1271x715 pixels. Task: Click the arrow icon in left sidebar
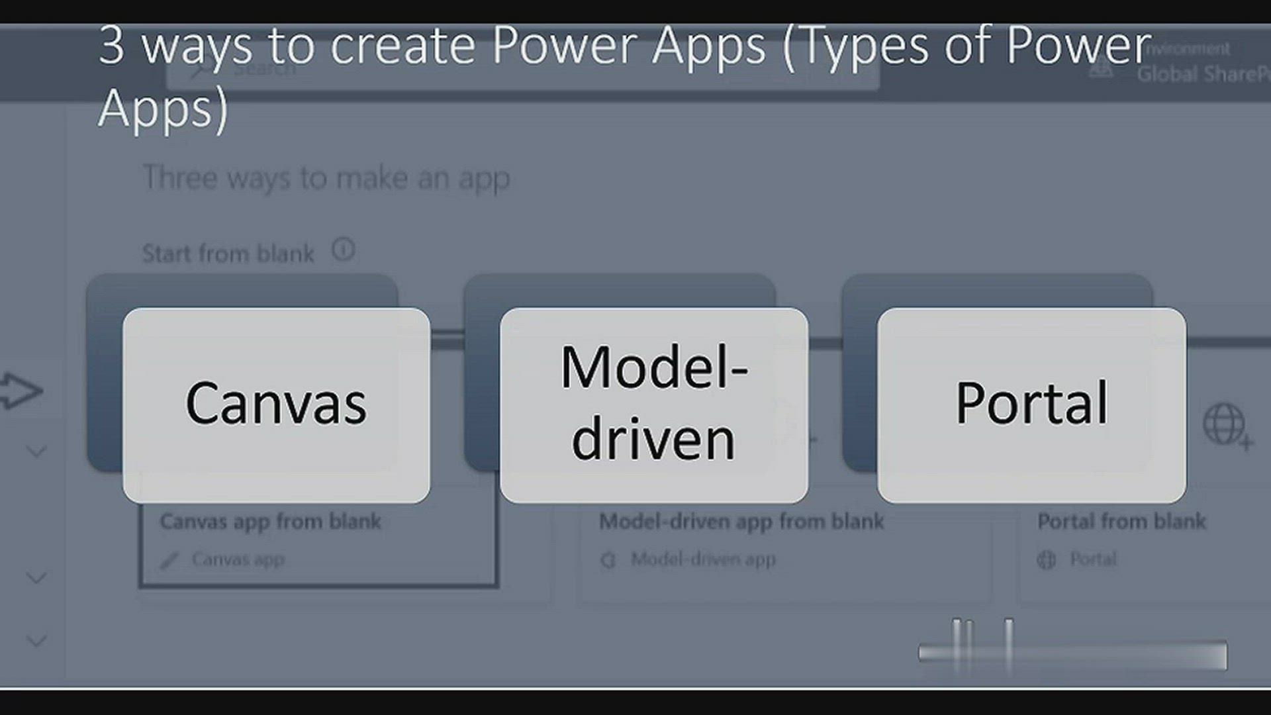point(21,391)
